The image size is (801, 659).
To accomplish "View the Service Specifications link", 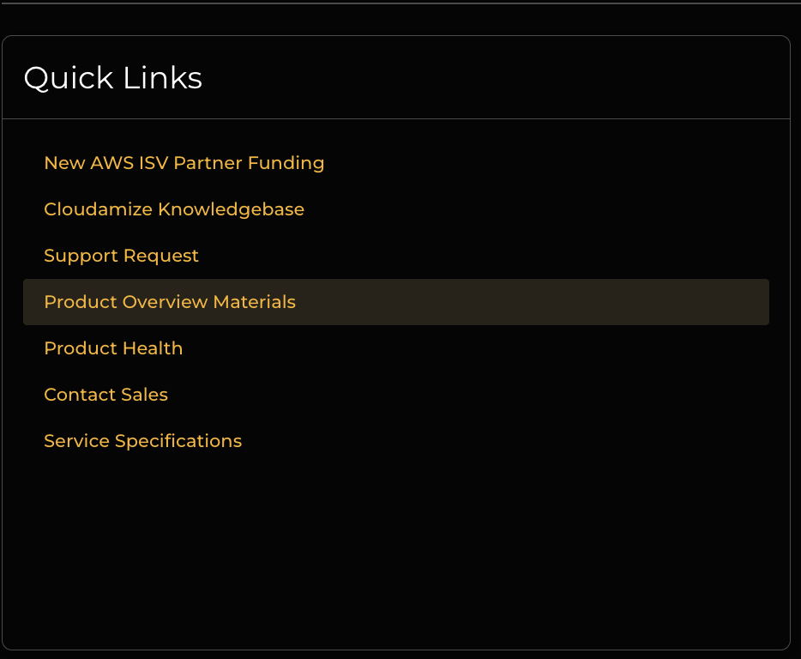I will [x=142, y=441].
